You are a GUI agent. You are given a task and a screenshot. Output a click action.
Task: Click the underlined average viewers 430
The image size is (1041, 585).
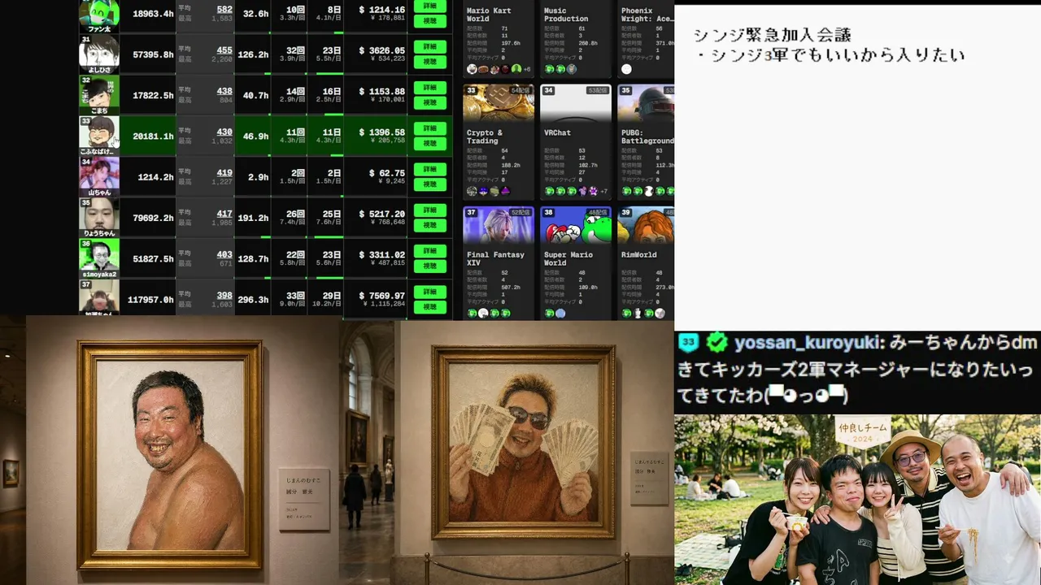(x=224, y=132)
